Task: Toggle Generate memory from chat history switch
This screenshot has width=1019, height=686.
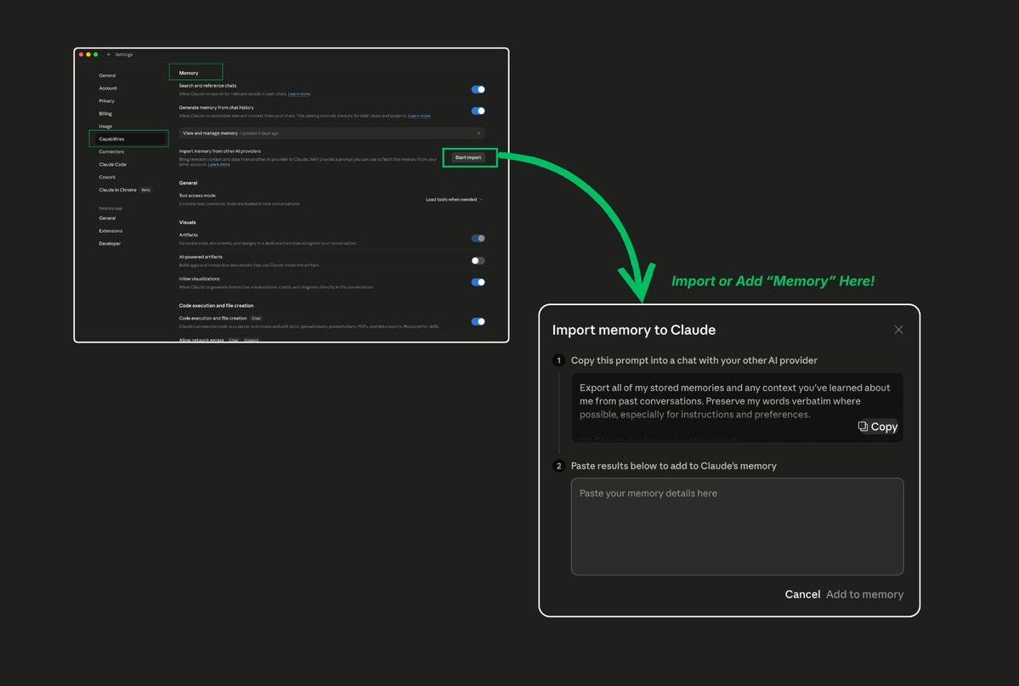Action: (x=478, y=111)
